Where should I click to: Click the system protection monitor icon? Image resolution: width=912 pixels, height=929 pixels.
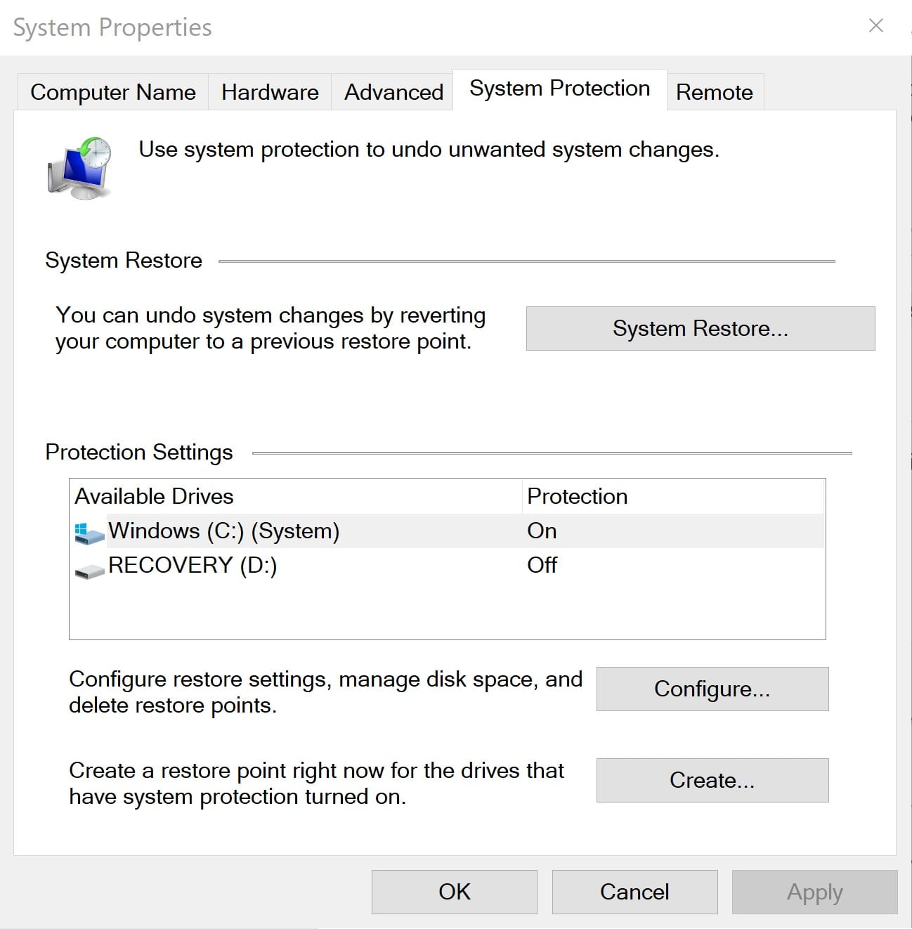[79, 169]
